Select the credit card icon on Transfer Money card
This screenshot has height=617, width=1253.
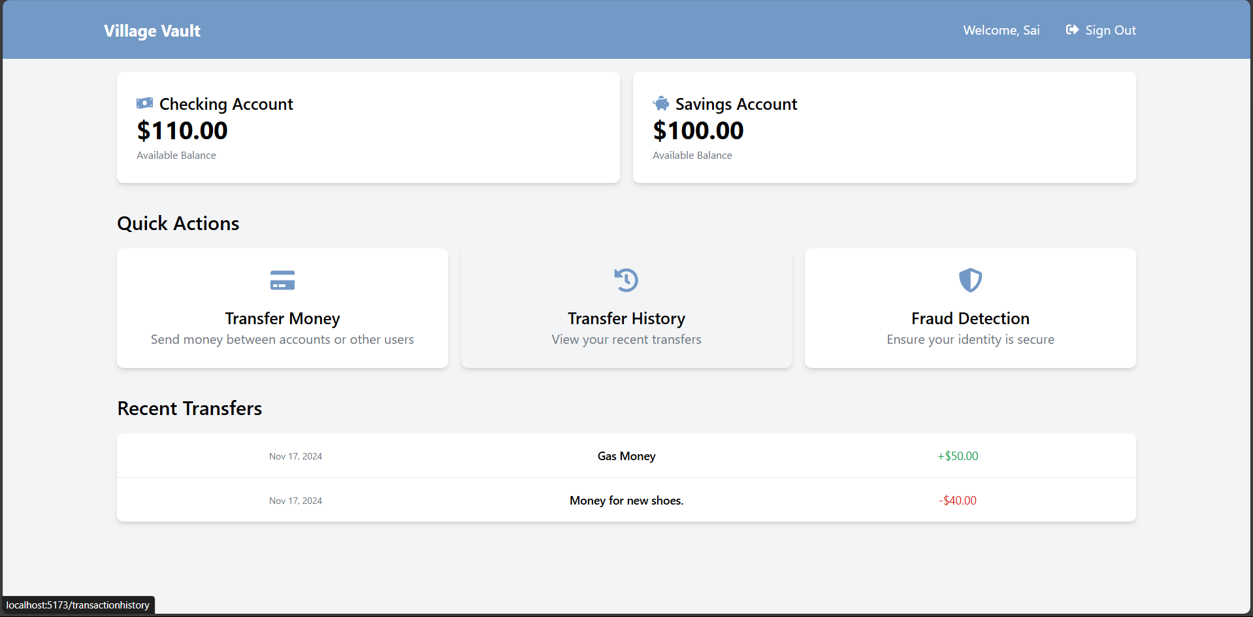[282, 280]
